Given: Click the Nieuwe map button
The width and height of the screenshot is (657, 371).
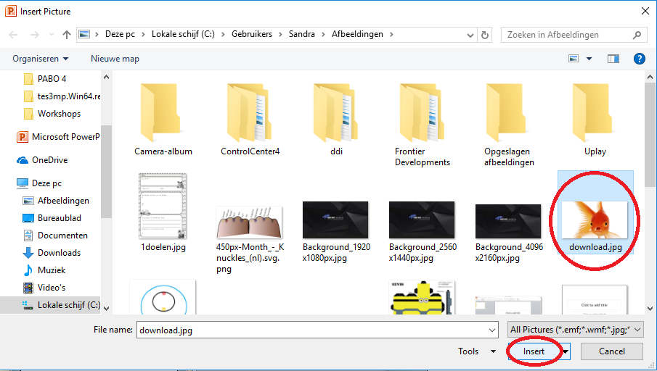Looking at the screenshot, I should (115, 59).
